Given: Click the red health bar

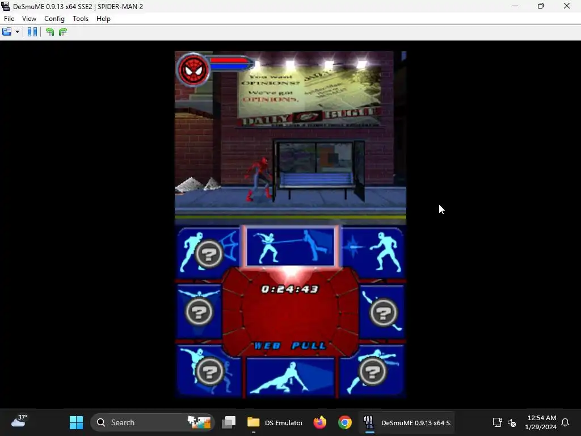Looking at the screenshot, I should [229, 60].
